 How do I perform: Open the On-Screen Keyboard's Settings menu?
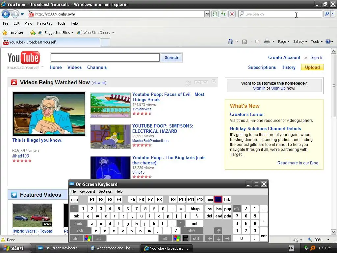(x=105, y=191)
